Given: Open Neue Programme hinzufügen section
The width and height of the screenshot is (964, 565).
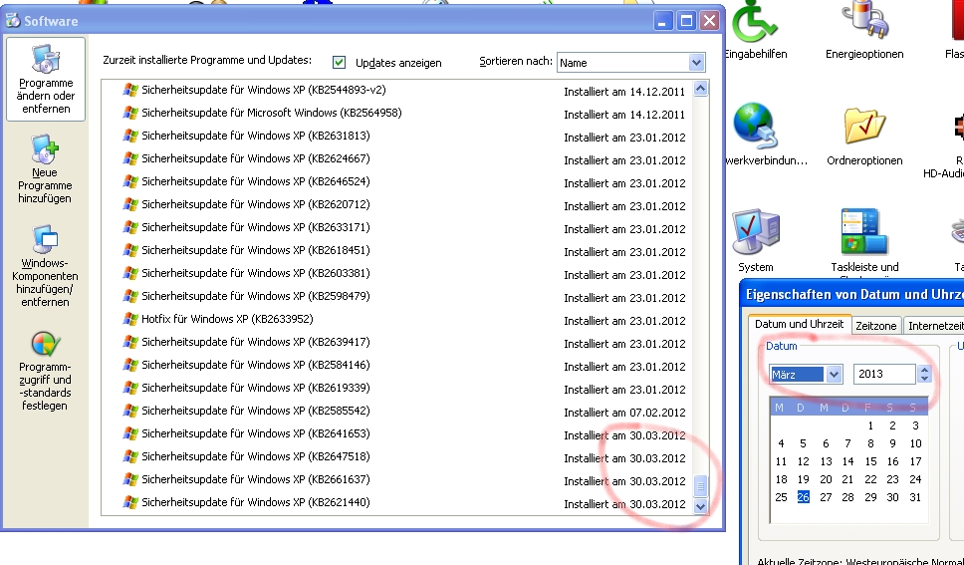Looking at the screenshot, I should pos(45,168).
